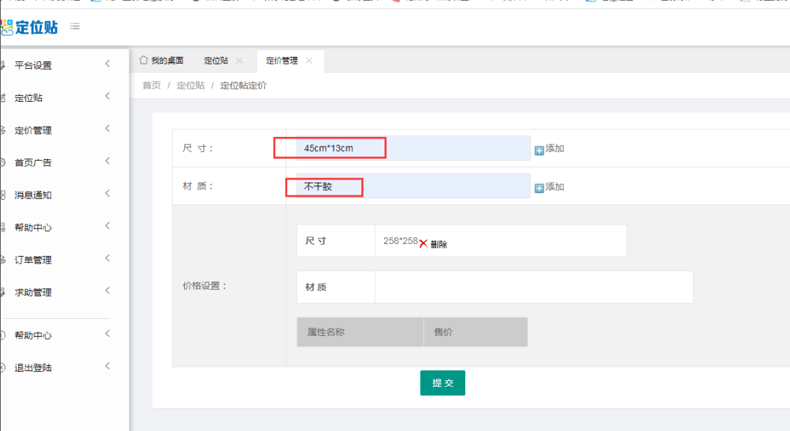This screenshot has height=431, width=790.
Task: Switch to the 定位贴 tab
Action: pos(215,61)
